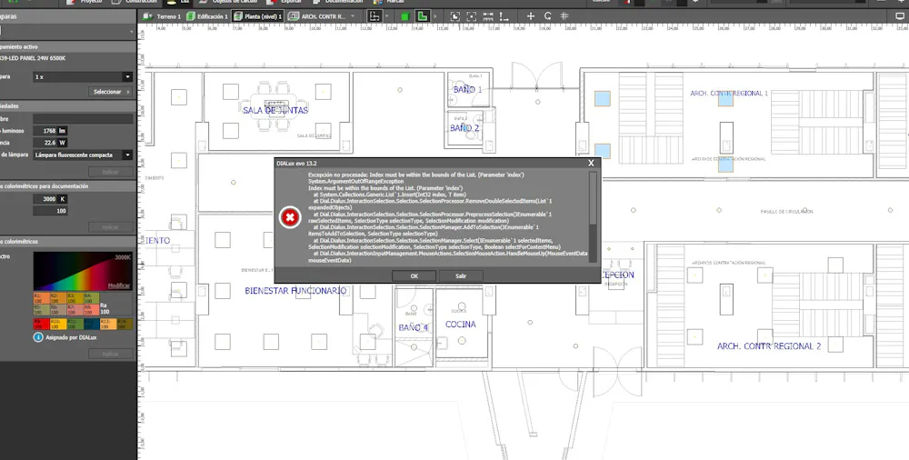The image size is (909, 460).
Task: Select the Planta (nivel) 1 tab
Action: (257, 17)
